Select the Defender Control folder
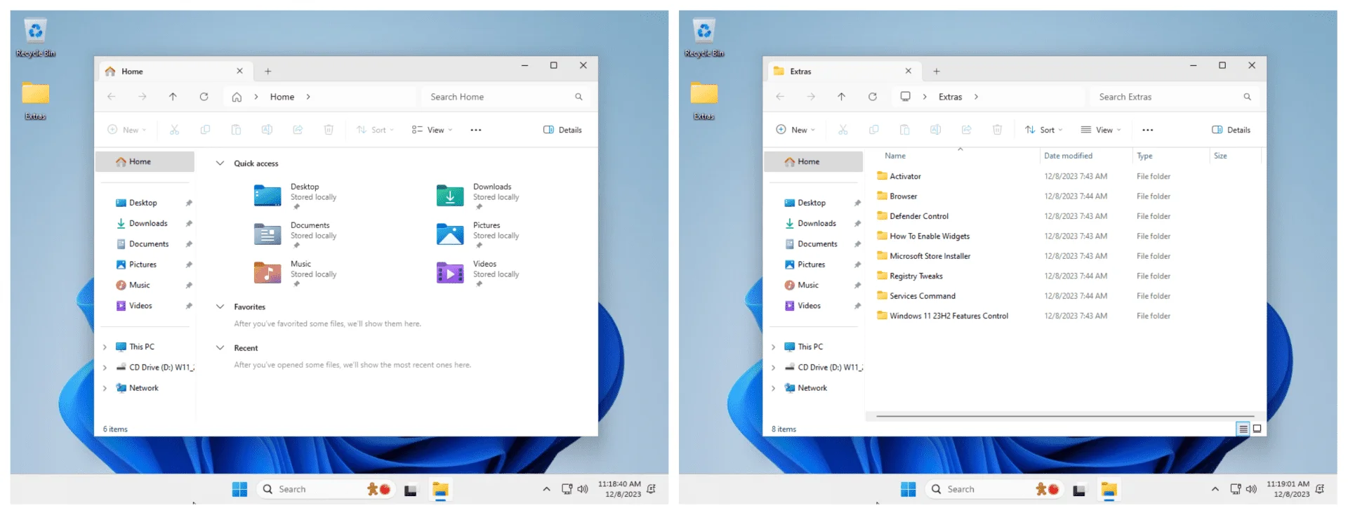The width and height of the screenshot is (1348, 515). 919,216
